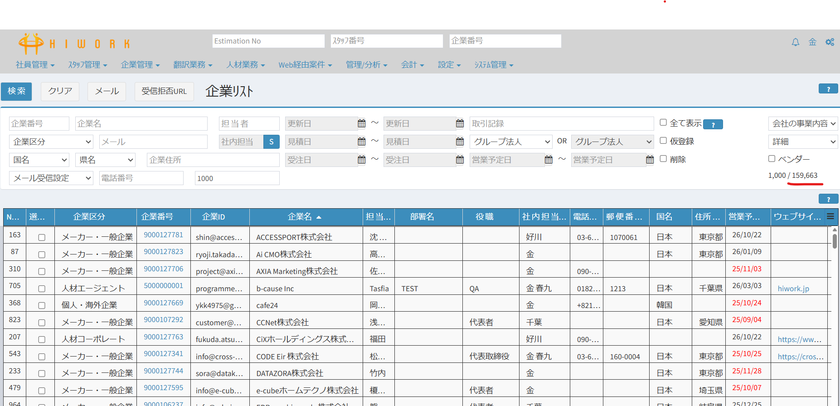Open the grid column menu hamburger icon
The height and width of the screenshot is (406, 840).
pyautogui.click(x=830, y=216)
